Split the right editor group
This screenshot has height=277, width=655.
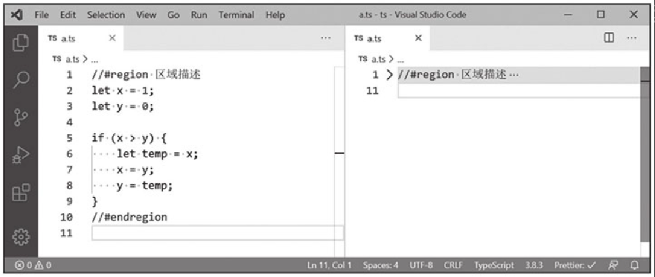pyautogui.click(x=609, y=38)
